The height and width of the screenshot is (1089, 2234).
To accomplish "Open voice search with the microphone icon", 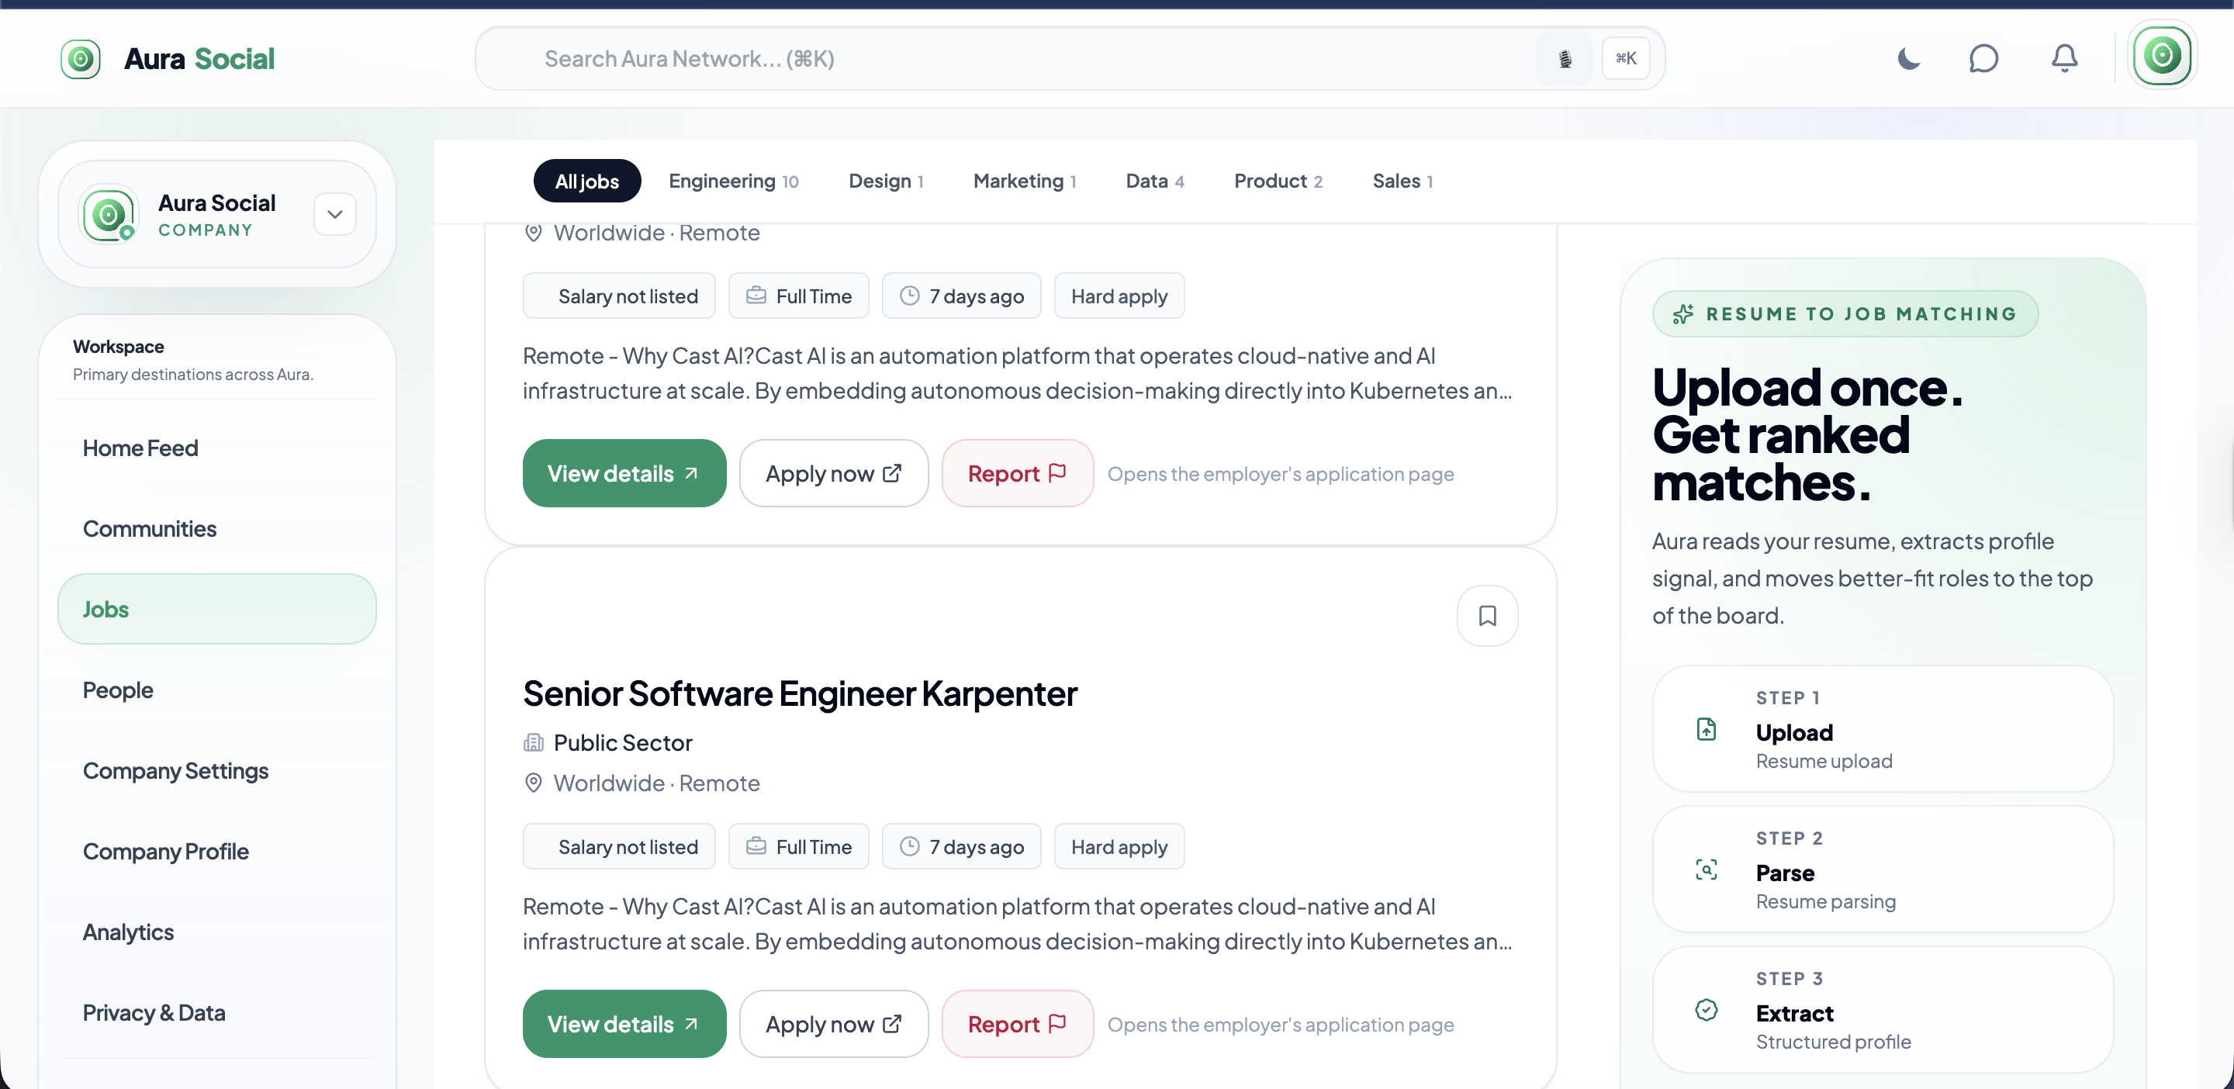I will 1564,58.
